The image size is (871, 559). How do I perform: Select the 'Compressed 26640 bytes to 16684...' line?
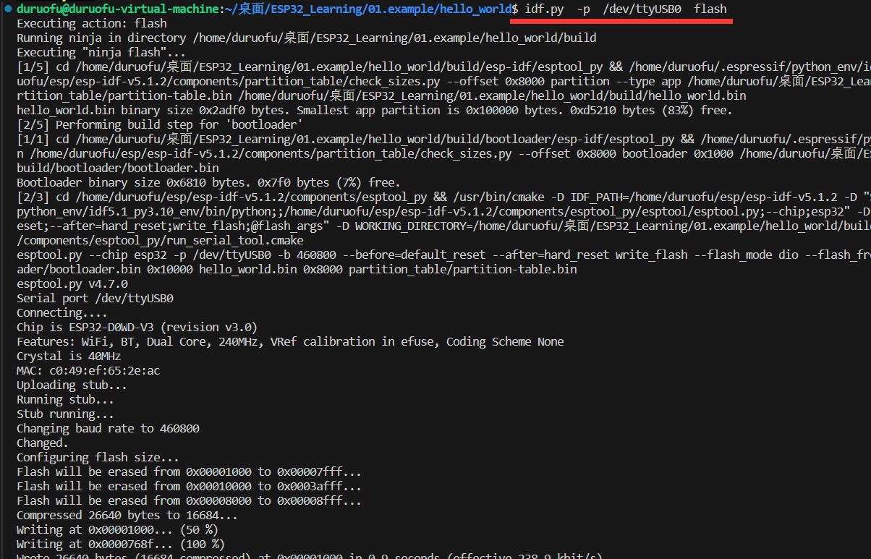pos(127,515)
